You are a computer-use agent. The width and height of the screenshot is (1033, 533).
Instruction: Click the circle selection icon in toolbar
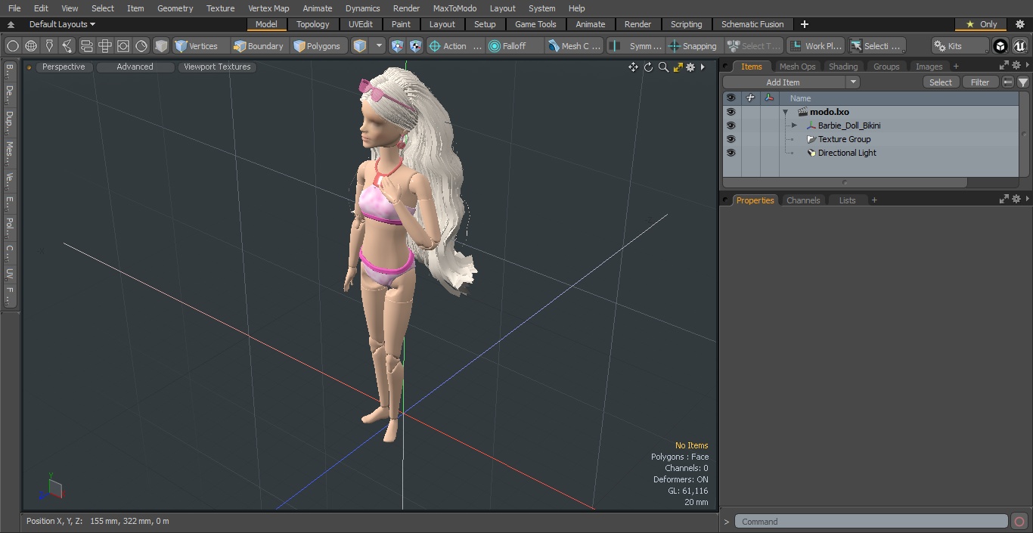[x=13, y=46]
